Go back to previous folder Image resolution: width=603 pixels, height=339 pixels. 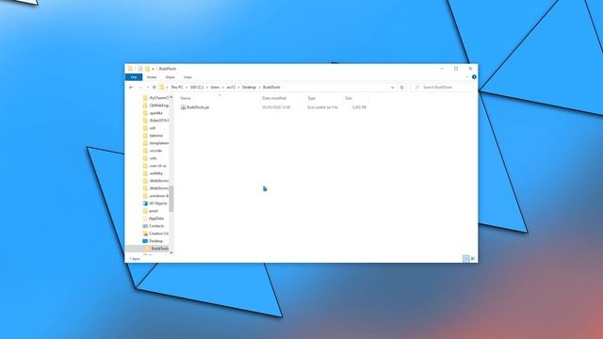click(131, 88)
